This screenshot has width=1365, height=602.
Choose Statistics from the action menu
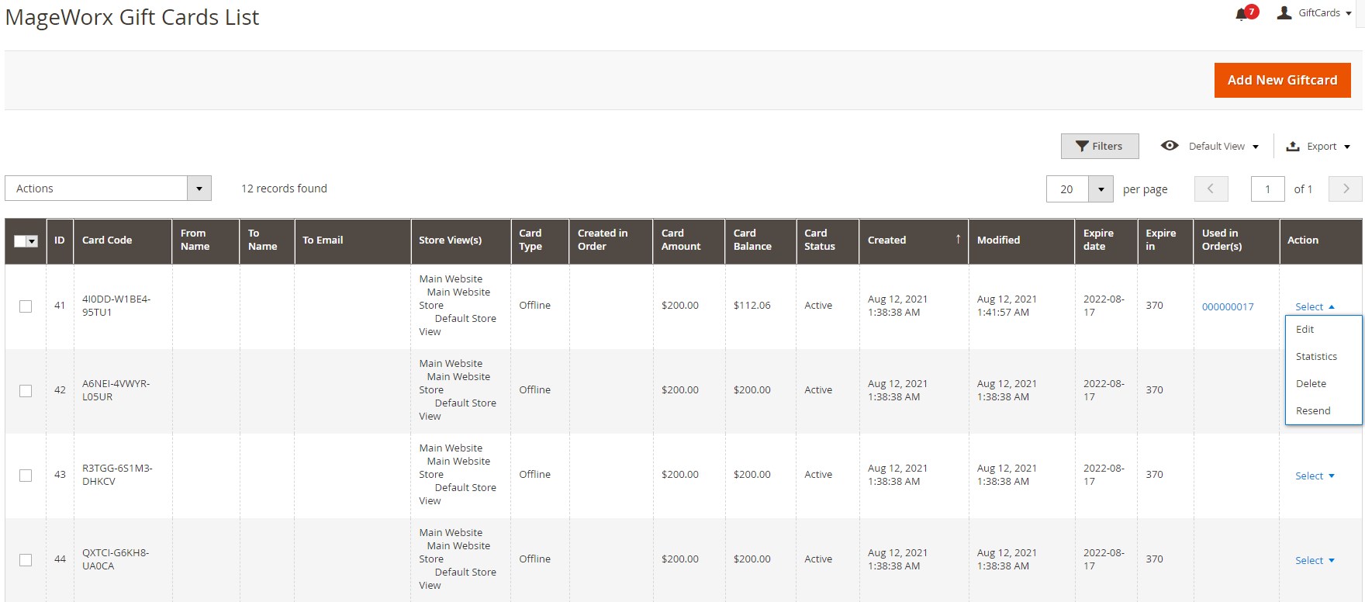coord(1316,357)
